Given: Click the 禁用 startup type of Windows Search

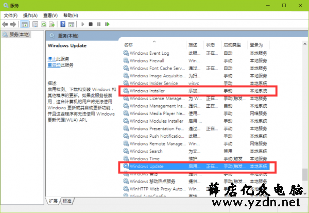Looking at the screenshot, I should (x=228, y=151).
